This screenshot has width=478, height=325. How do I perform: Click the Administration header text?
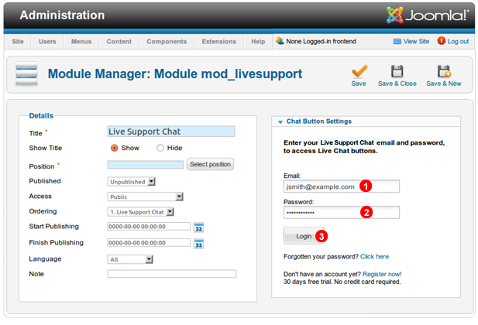[x=62, y=15]
